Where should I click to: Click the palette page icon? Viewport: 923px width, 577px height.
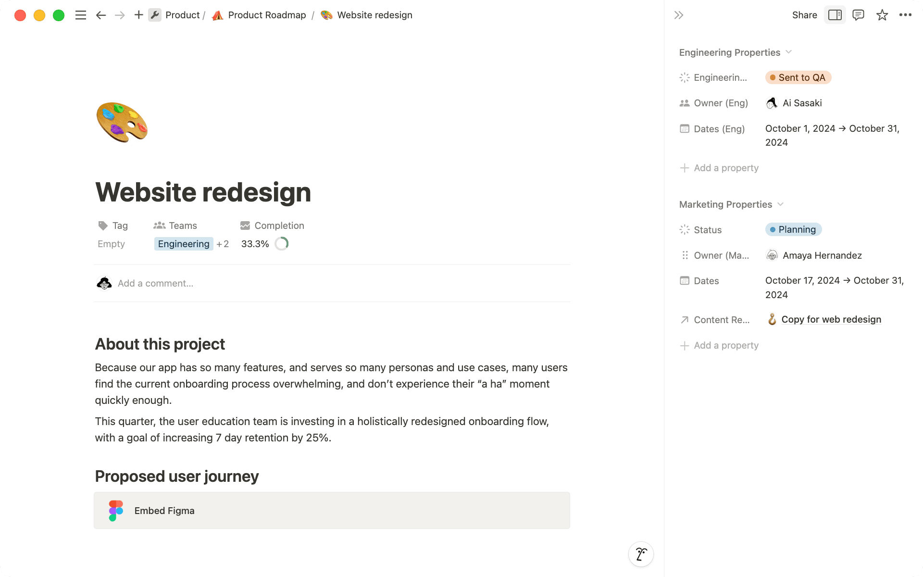pos(122,122)
